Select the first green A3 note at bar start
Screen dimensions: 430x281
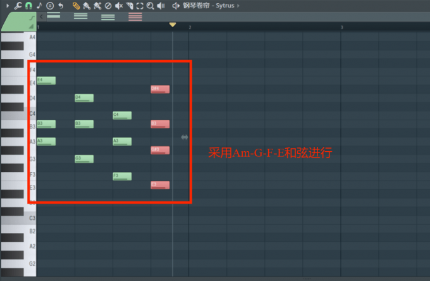tap(46, 142)
